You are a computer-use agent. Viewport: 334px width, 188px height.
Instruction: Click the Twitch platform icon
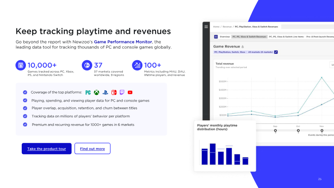pos(122,92)
